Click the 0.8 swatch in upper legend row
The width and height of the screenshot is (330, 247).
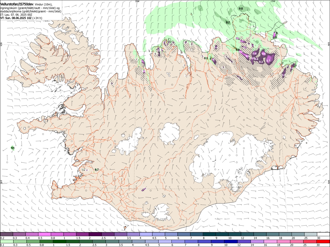57,234
